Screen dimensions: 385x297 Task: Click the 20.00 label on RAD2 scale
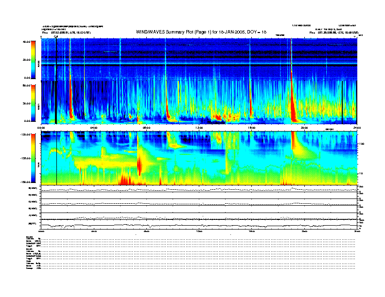tap(26, 60)
